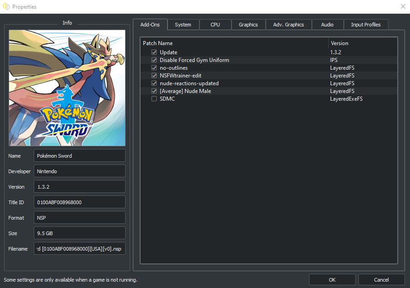Select the SDMC row text
Viewport: 410px width, 288px height.
tap(167, 99)
